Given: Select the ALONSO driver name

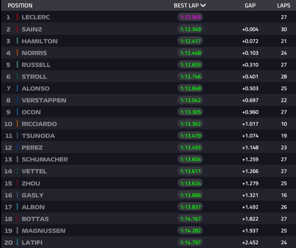Looking at the screenshot, I should (35, 89).
